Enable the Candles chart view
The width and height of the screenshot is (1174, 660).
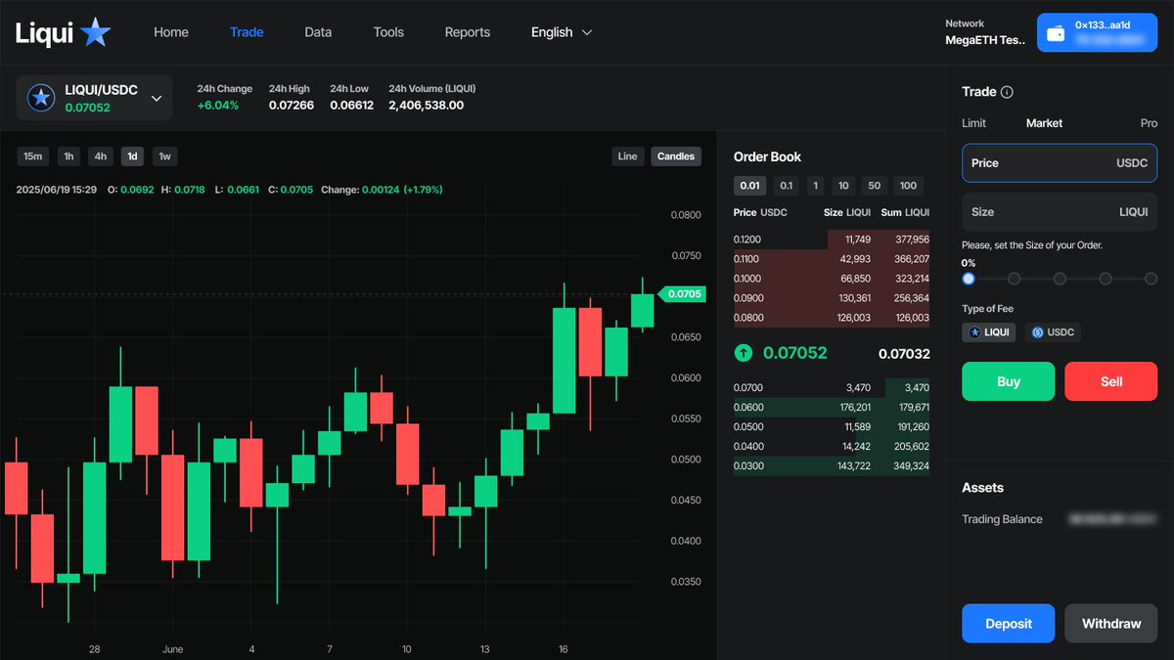pos(678,155)
